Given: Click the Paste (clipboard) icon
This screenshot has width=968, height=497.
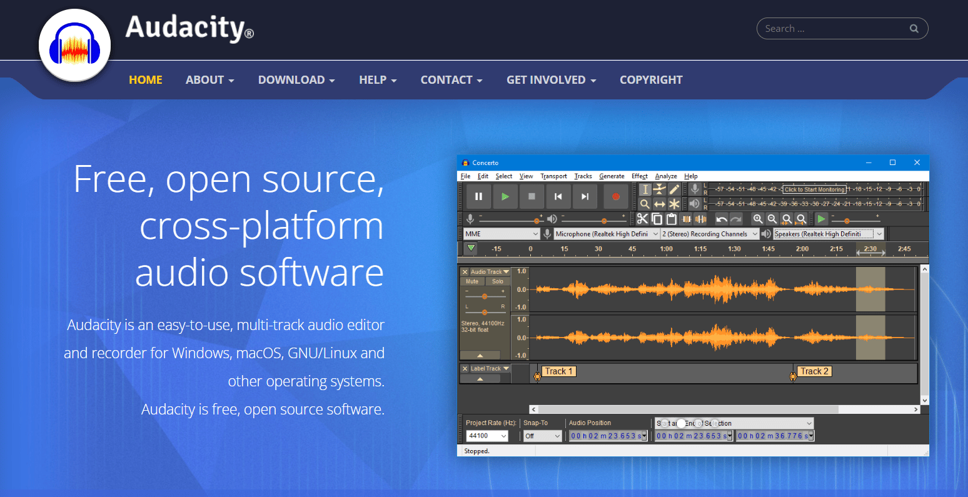Looking at the screenshot, I should [x=671, y=219].
